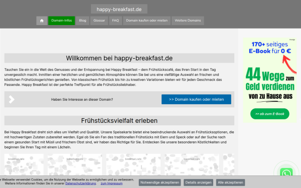Accept only necessary cookies
The height and width of the screenshot is (188, 301).
(x=160, y=182)
